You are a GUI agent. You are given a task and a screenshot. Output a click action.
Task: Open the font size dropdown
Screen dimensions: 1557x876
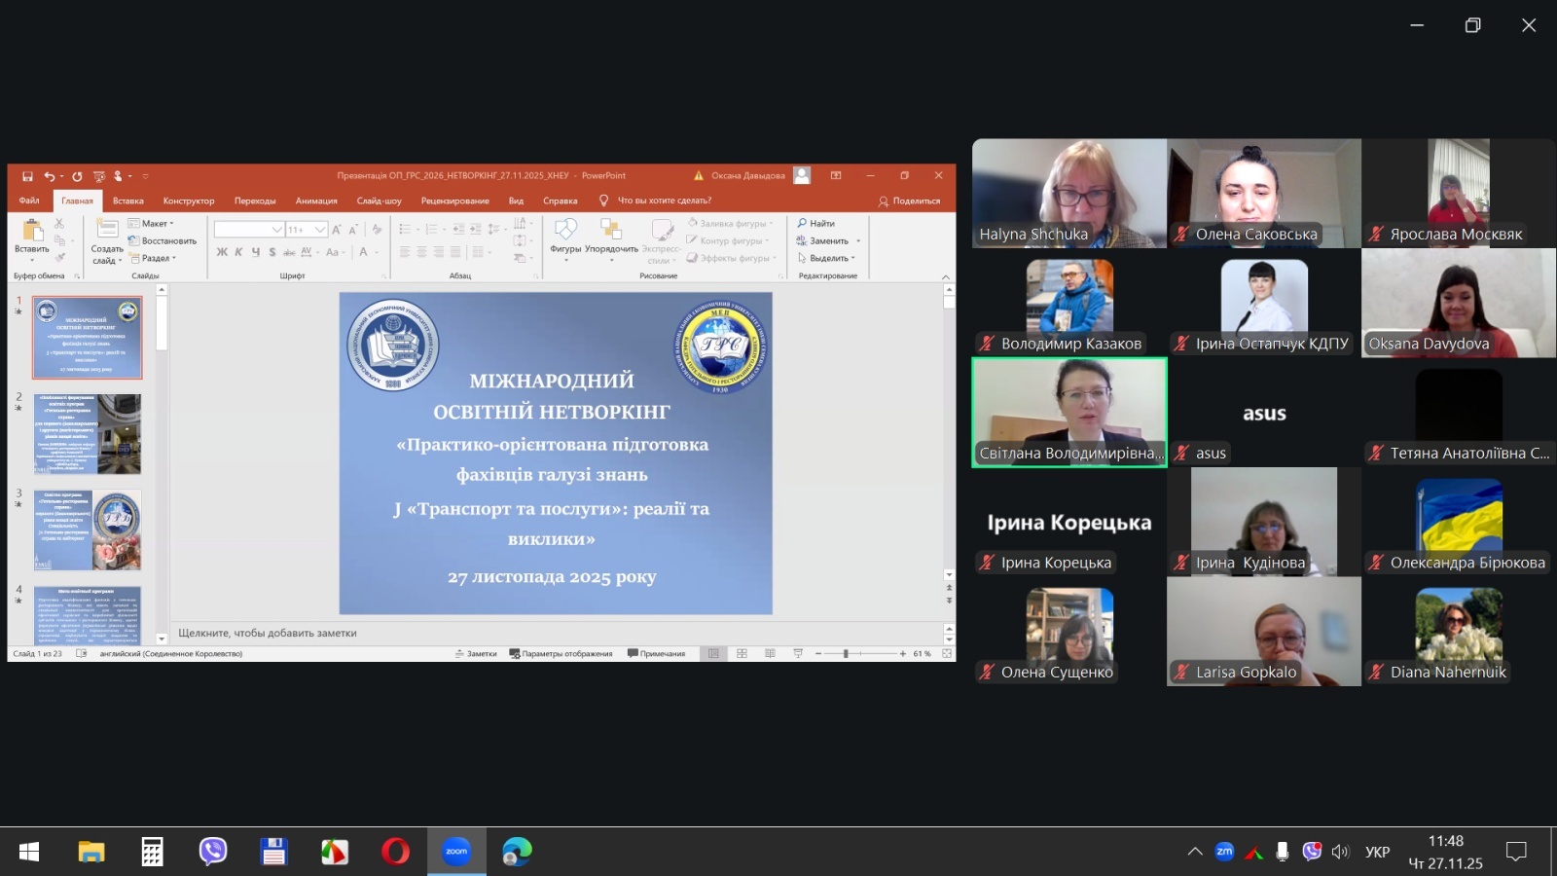point(320,230)
